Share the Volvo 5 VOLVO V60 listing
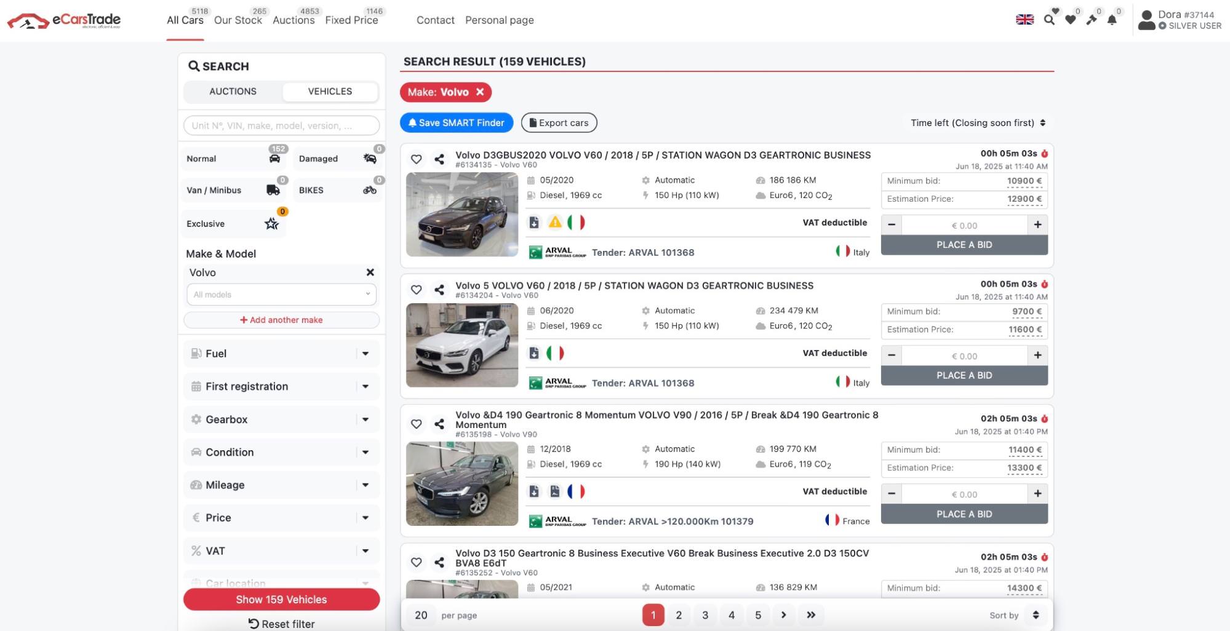The height and width of the screenshot is (631, 1230). pyautogui.click(x=439, y=290)
